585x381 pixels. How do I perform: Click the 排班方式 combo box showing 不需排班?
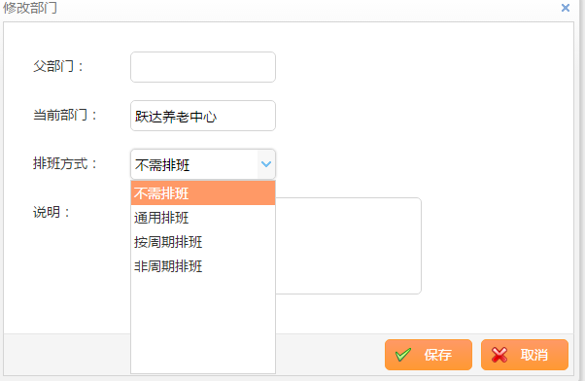pyautogui.click(x=203, y=164)
